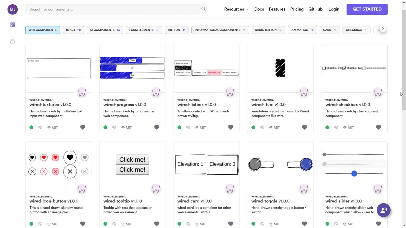The height and width of the screenshot is (228, 406).
Task: Open the wired-progress v1.0.0 title
Action: [125, 105]
